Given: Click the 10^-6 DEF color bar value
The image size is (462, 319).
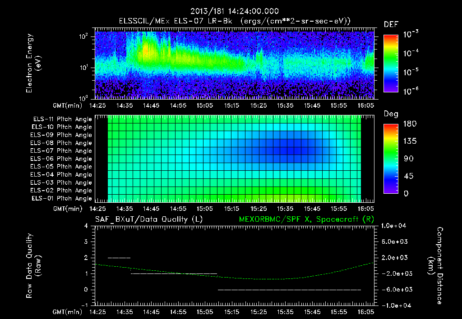Looking at the screenshot, I should 411,91.
